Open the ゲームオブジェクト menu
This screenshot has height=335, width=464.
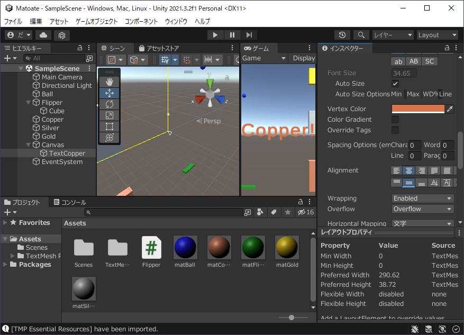[x=97, y=22]
